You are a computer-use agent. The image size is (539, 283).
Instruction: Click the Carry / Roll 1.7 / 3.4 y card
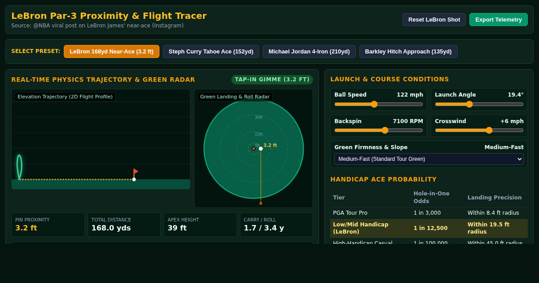[x=276, y=225]
